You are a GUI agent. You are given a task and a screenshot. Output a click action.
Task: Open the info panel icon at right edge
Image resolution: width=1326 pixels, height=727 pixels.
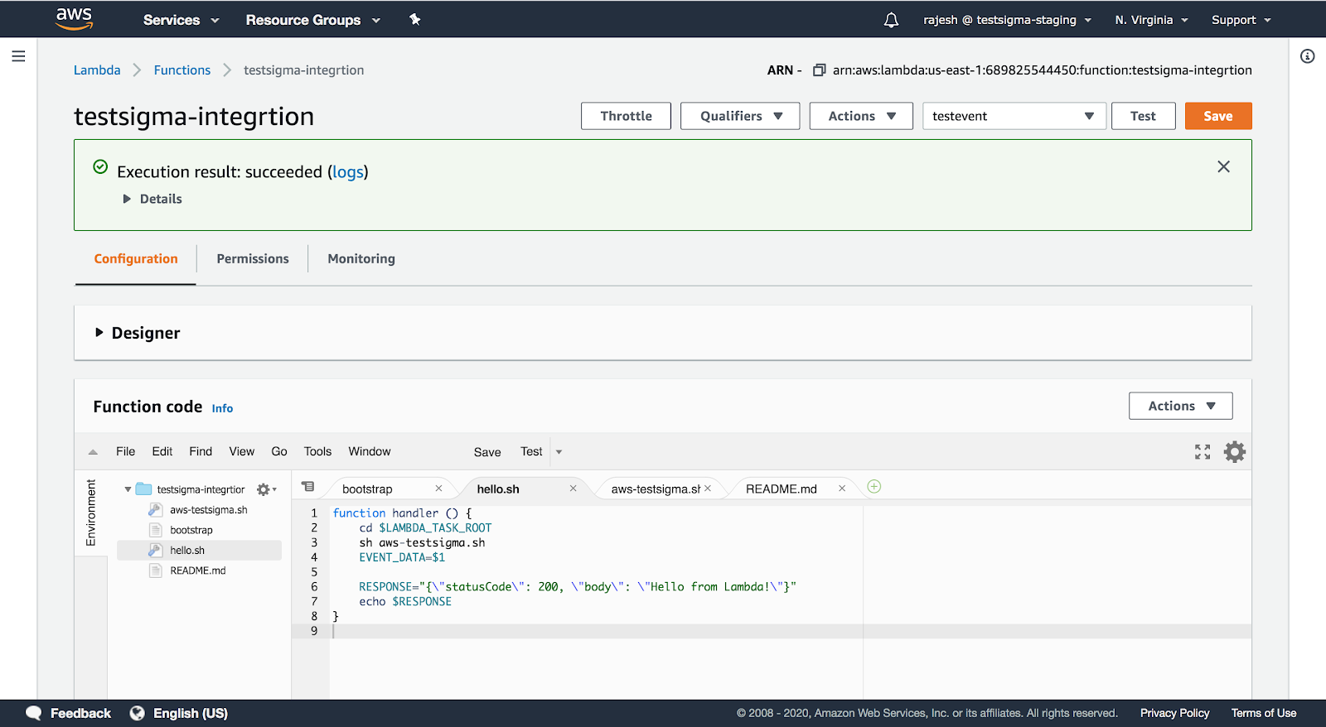(1307, 56)
